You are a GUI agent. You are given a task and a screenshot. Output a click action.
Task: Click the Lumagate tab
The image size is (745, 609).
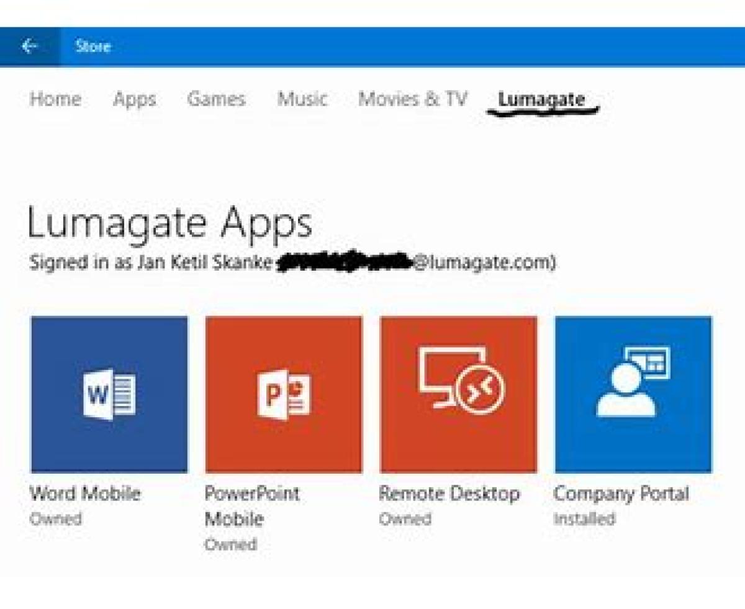(541, 99)
